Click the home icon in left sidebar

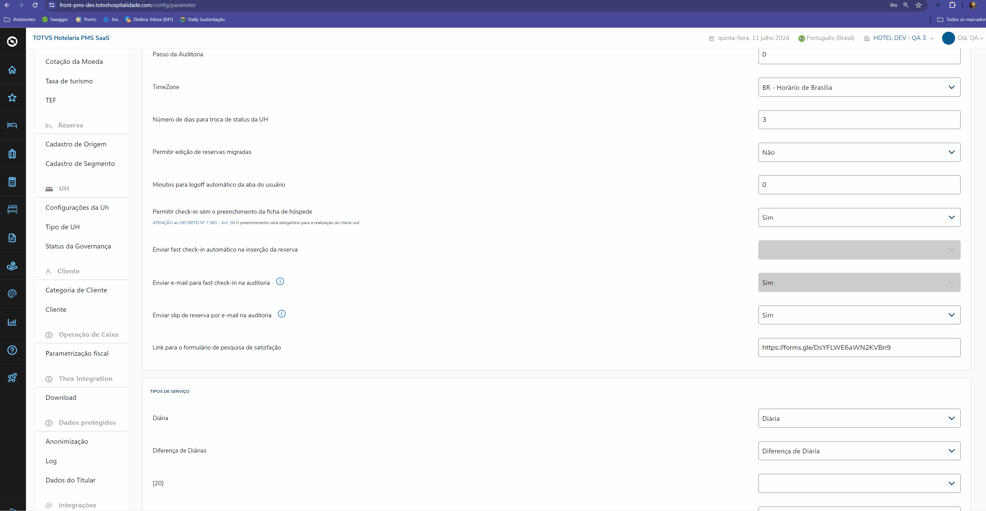tap(12, 70)
